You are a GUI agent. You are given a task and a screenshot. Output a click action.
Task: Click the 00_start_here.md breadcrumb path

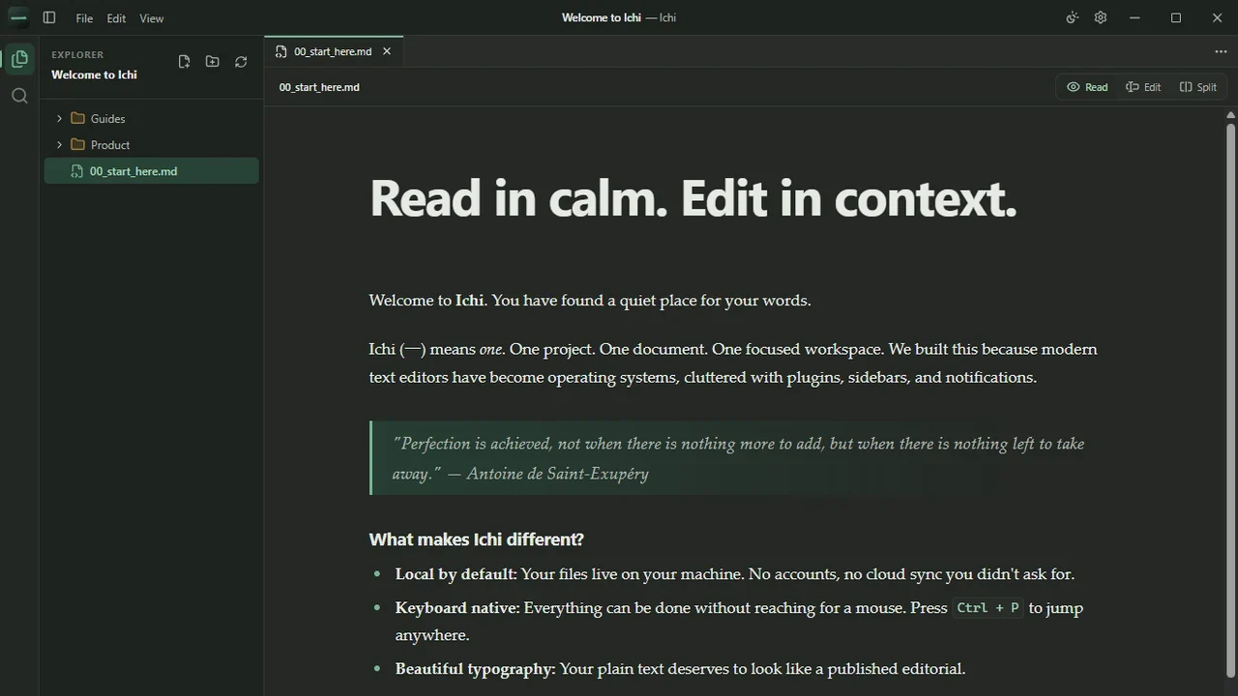point(319,87)
